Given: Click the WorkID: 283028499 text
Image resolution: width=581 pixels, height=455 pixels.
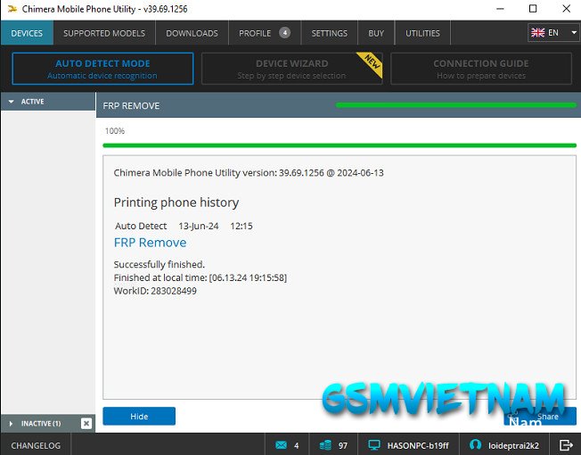Looking at the screenshot, I should coord(155,291).
